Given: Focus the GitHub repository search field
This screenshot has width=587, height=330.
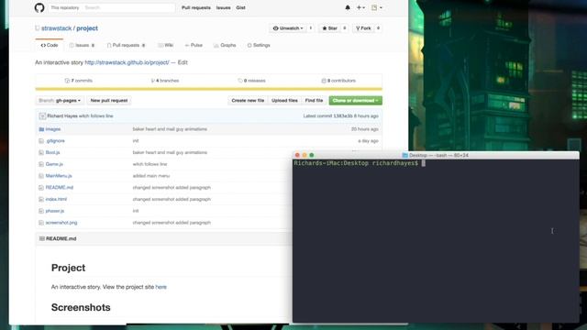Looking at the screenshot, I should coord(112,7).
